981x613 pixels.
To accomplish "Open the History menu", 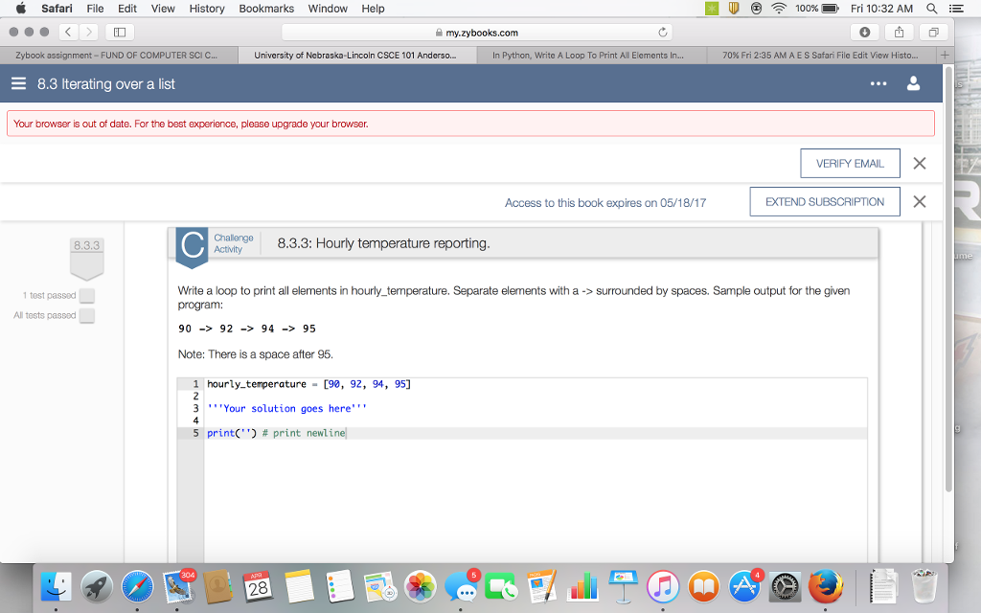I will pyautogui.click(x=207, y=9).
